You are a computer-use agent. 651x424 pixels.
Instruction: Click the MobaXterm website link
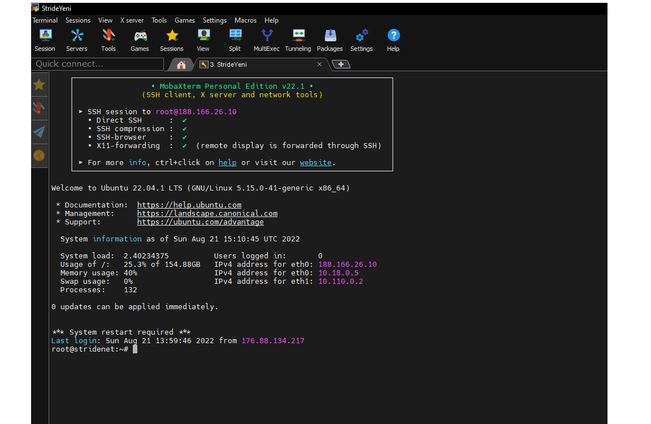pos(315,162)
